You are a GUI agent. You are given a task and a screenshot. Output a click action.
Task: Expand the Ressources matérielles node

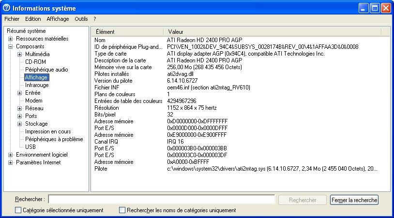(x=10, y=39)
